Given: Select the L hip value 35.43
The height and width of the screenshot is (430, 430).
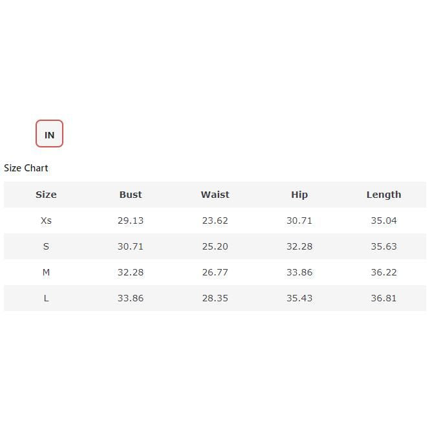Looking at the screenshot, I should (299, 298).
